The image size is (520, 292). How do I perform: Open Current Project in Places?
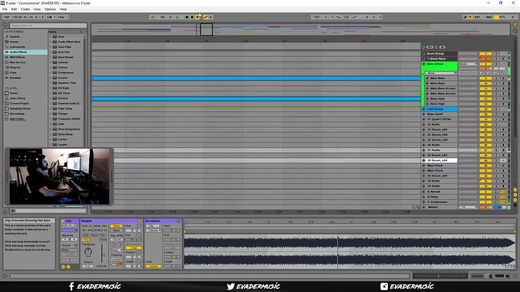[19, 103]
